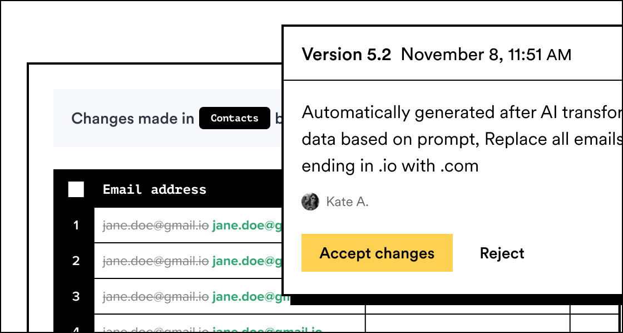Select row number 1

pos(76,226)
